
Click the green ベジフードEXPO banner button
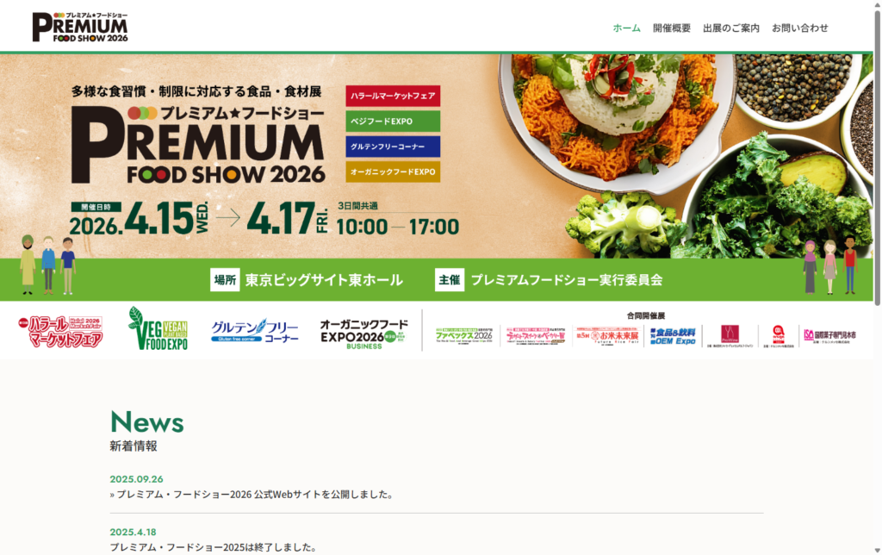coord(393,121)
